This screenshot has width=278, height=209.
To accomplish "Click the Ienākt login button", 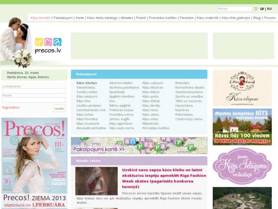I will click(59, 108).
